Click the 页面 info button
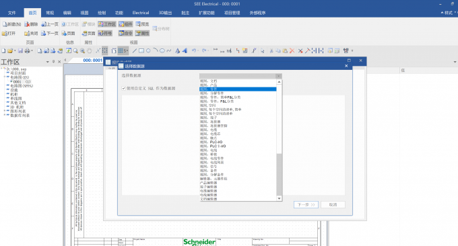 point(68,33)
